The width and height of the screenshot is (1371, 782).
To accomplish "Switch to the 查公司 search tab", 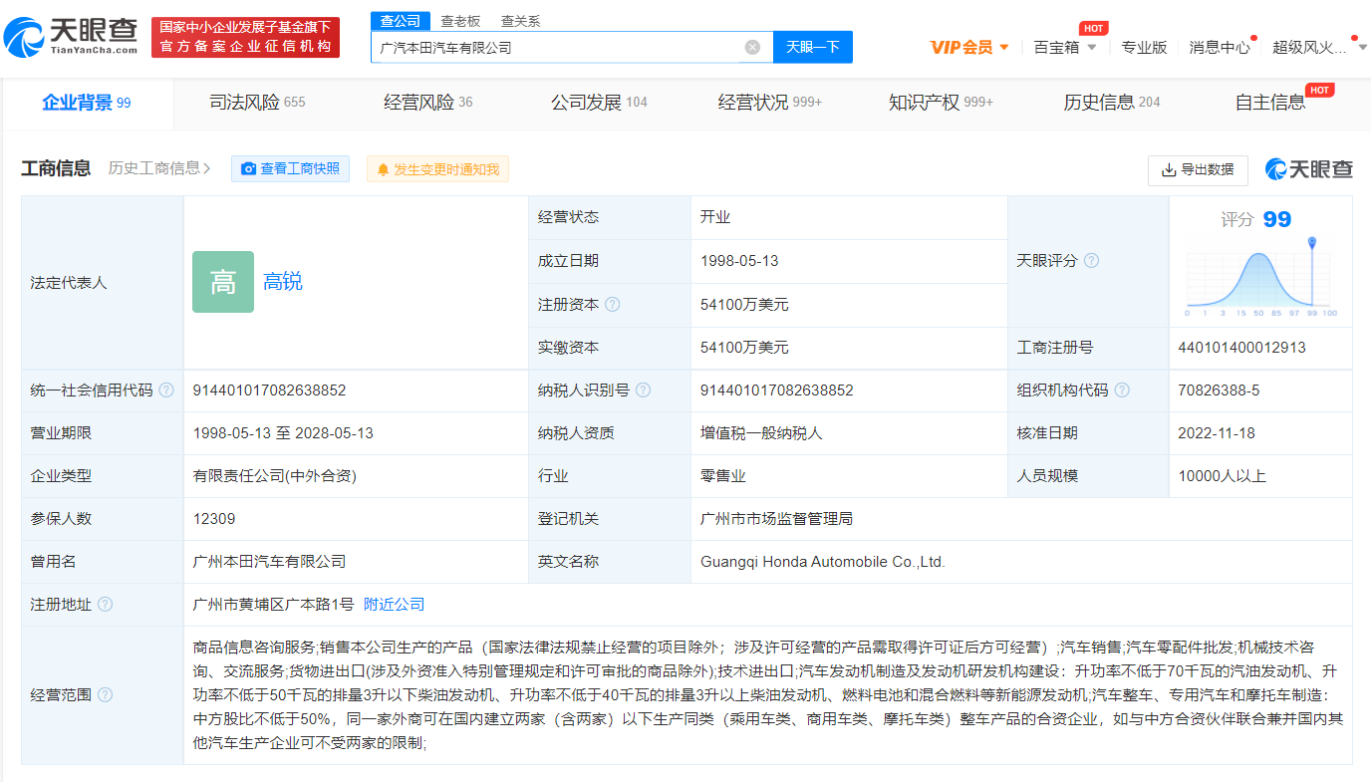I will (400, 21).
